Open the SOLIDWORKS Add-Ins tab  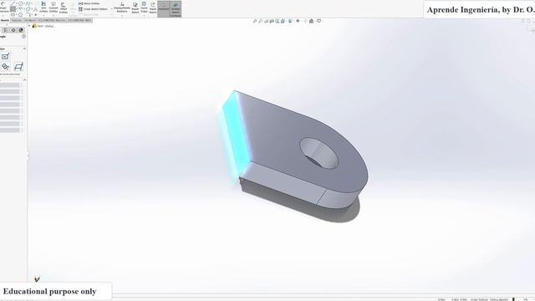[52, 20]
